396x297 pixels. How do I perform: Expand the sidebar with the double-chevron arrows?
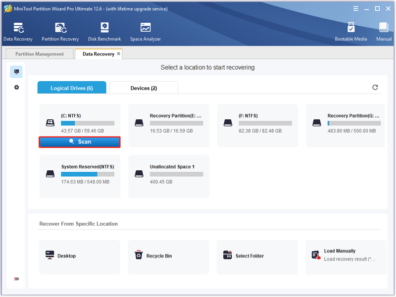[x=16, y=279]
